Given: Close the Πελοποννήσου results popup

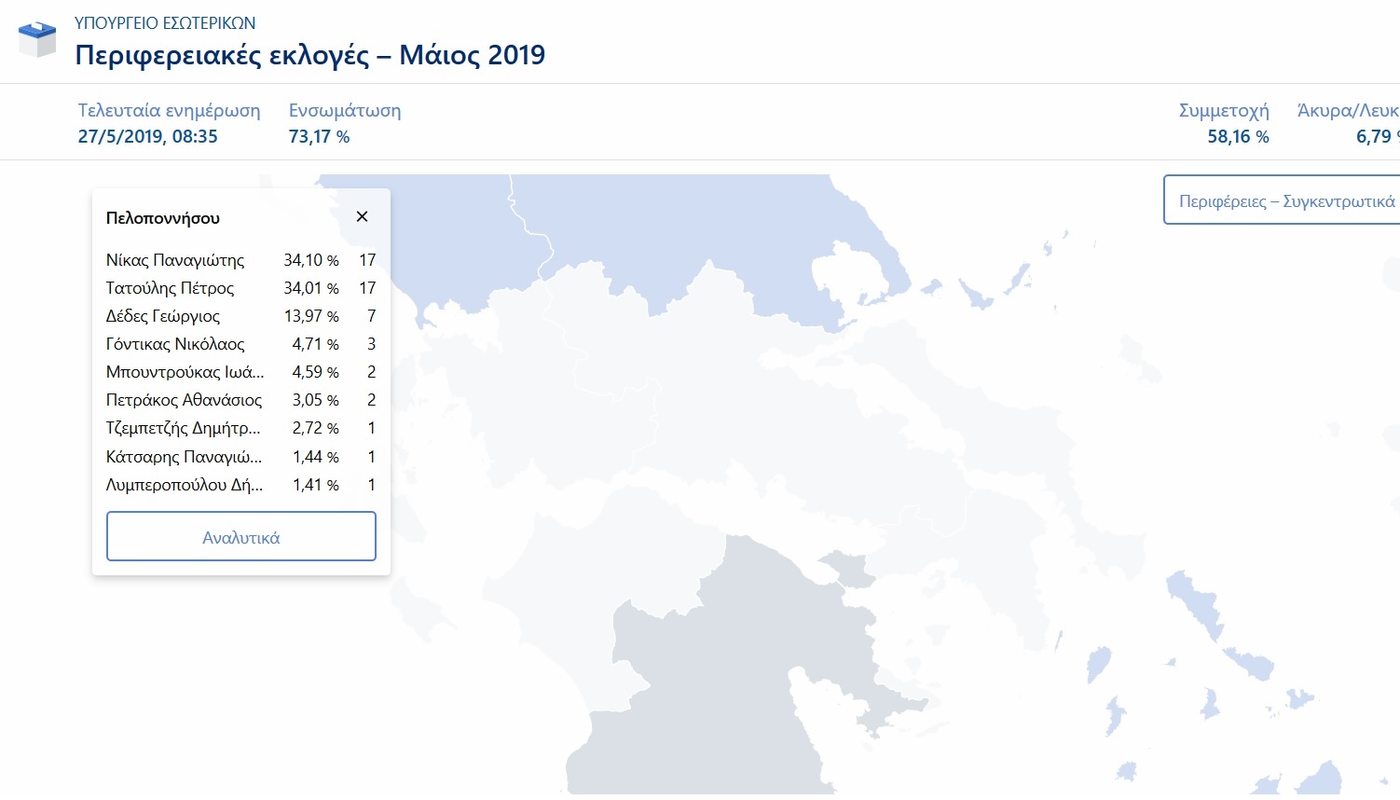Looking at the screenshot, I should pyautogui.click(x=362, y=215).
